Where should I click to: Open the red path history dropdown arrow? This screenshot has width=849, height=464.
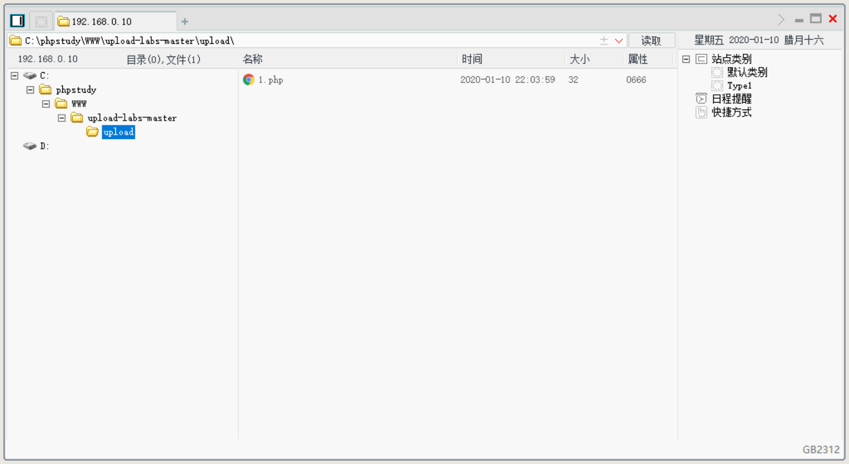pyautogui.click(x=619, y=41)
